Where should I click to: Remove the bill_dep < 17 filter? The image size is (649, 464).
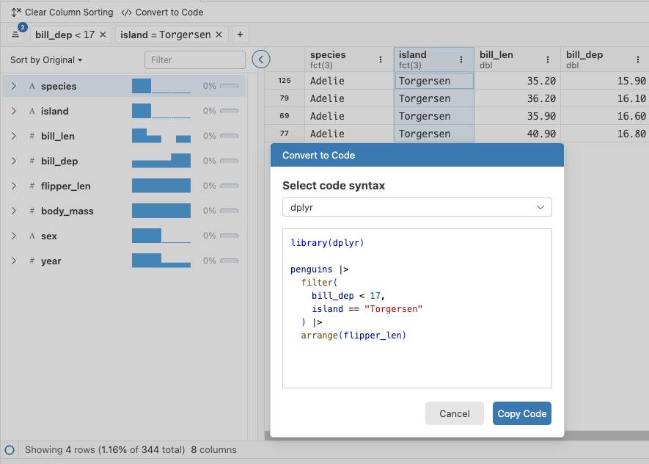[x=103, y=35]
